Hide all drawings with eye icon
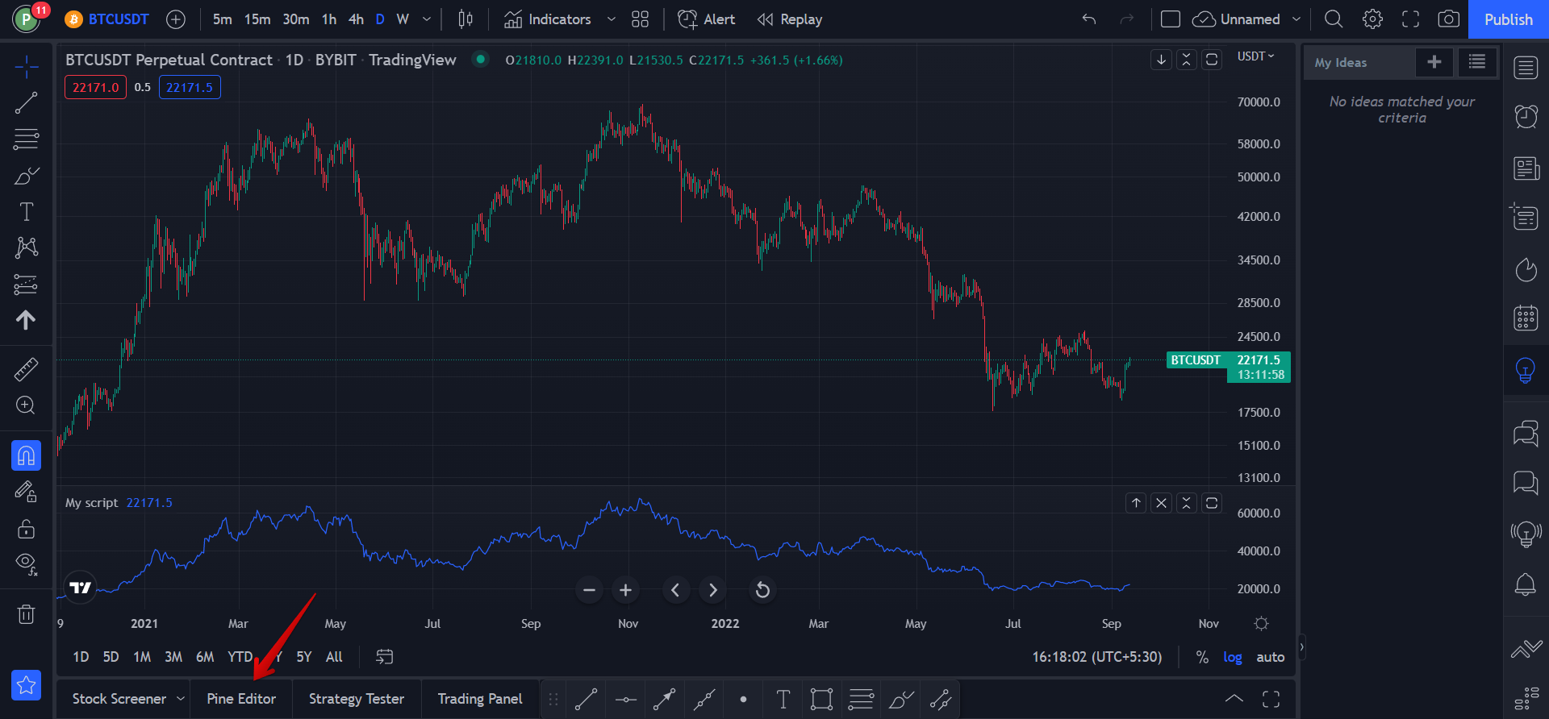Screen dimensions: 1549x719 point(27,563)
